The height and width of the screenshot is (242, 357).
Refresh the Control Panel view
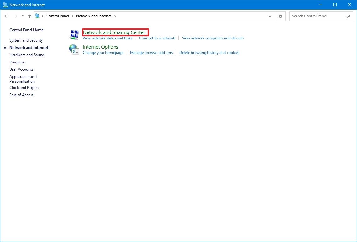(x=280, y=16)
